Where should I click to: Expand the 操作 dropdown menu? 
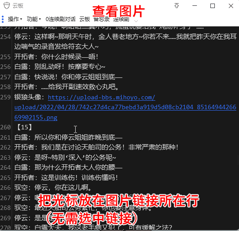tap(15, 19)
